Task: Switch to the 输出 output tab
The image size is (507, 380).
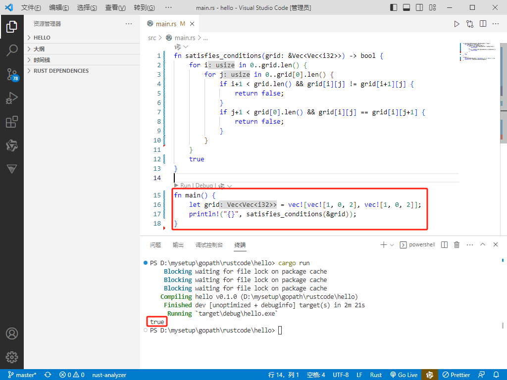Action: tap(178, 245)
